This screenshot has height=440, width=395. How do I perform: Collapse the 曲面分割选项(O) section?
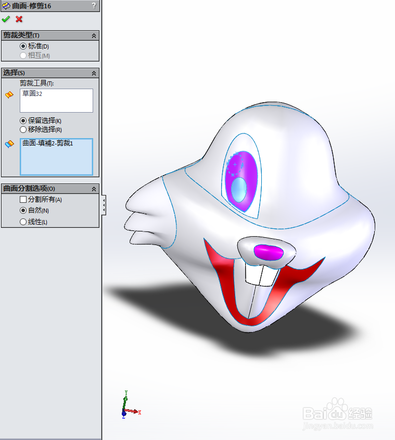click(94, 189)
